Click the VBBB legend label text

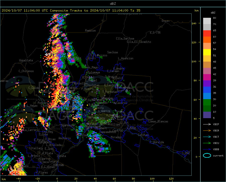(x=216, y=149)
